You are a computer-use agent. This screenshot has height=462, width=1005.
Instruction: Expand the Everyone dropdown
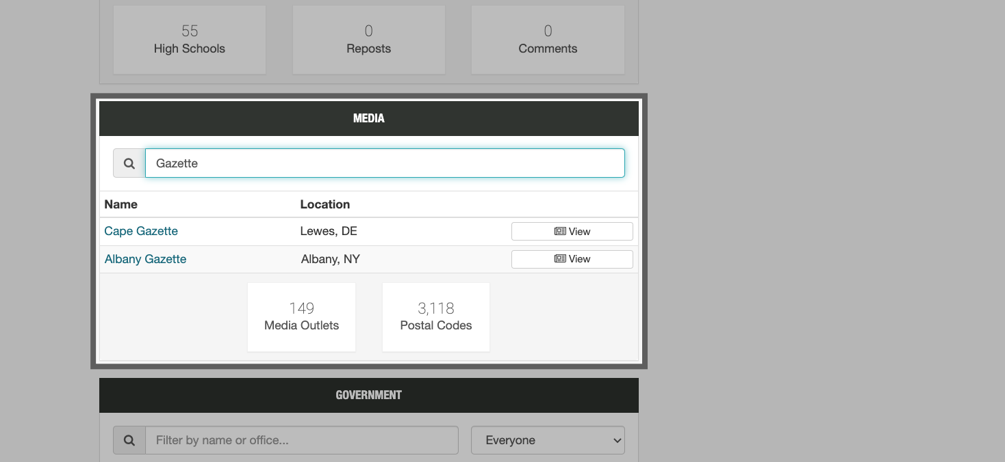click(548, 440)
